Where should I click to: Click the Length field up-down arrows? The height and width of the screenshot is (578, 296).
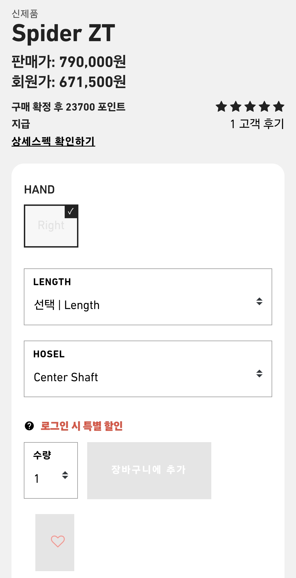(259, 301)
